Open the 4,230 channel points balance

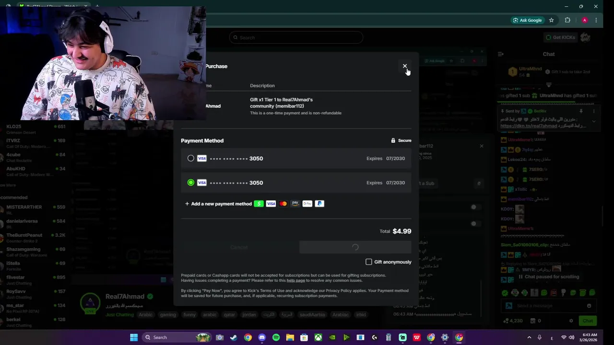(513, 321)
